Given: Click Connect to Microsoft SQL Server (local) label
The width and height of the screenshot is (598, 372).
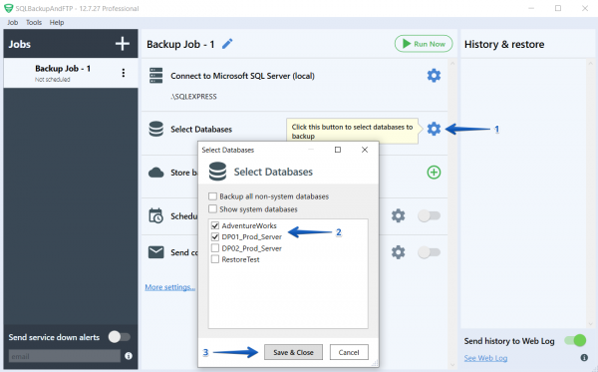Looking at the screenshot, I should pyautogui.click(x=242, y=76).
